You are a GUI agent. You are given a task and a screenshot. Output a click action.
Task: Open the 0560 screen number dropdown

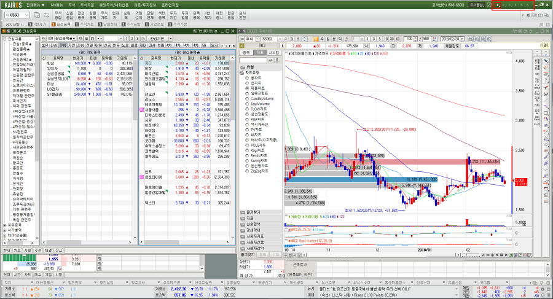coord(27,15)
